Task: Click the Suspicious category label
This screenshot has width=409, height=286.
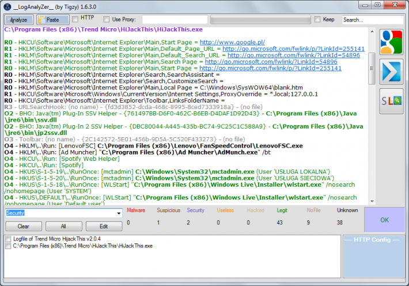Action: coord(169,210)
